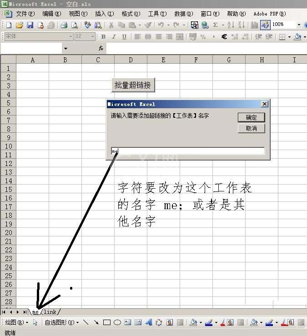Click the Undo arrow icon
The height and width of the screenshot is (336, 307).
[x=161, y=25]
